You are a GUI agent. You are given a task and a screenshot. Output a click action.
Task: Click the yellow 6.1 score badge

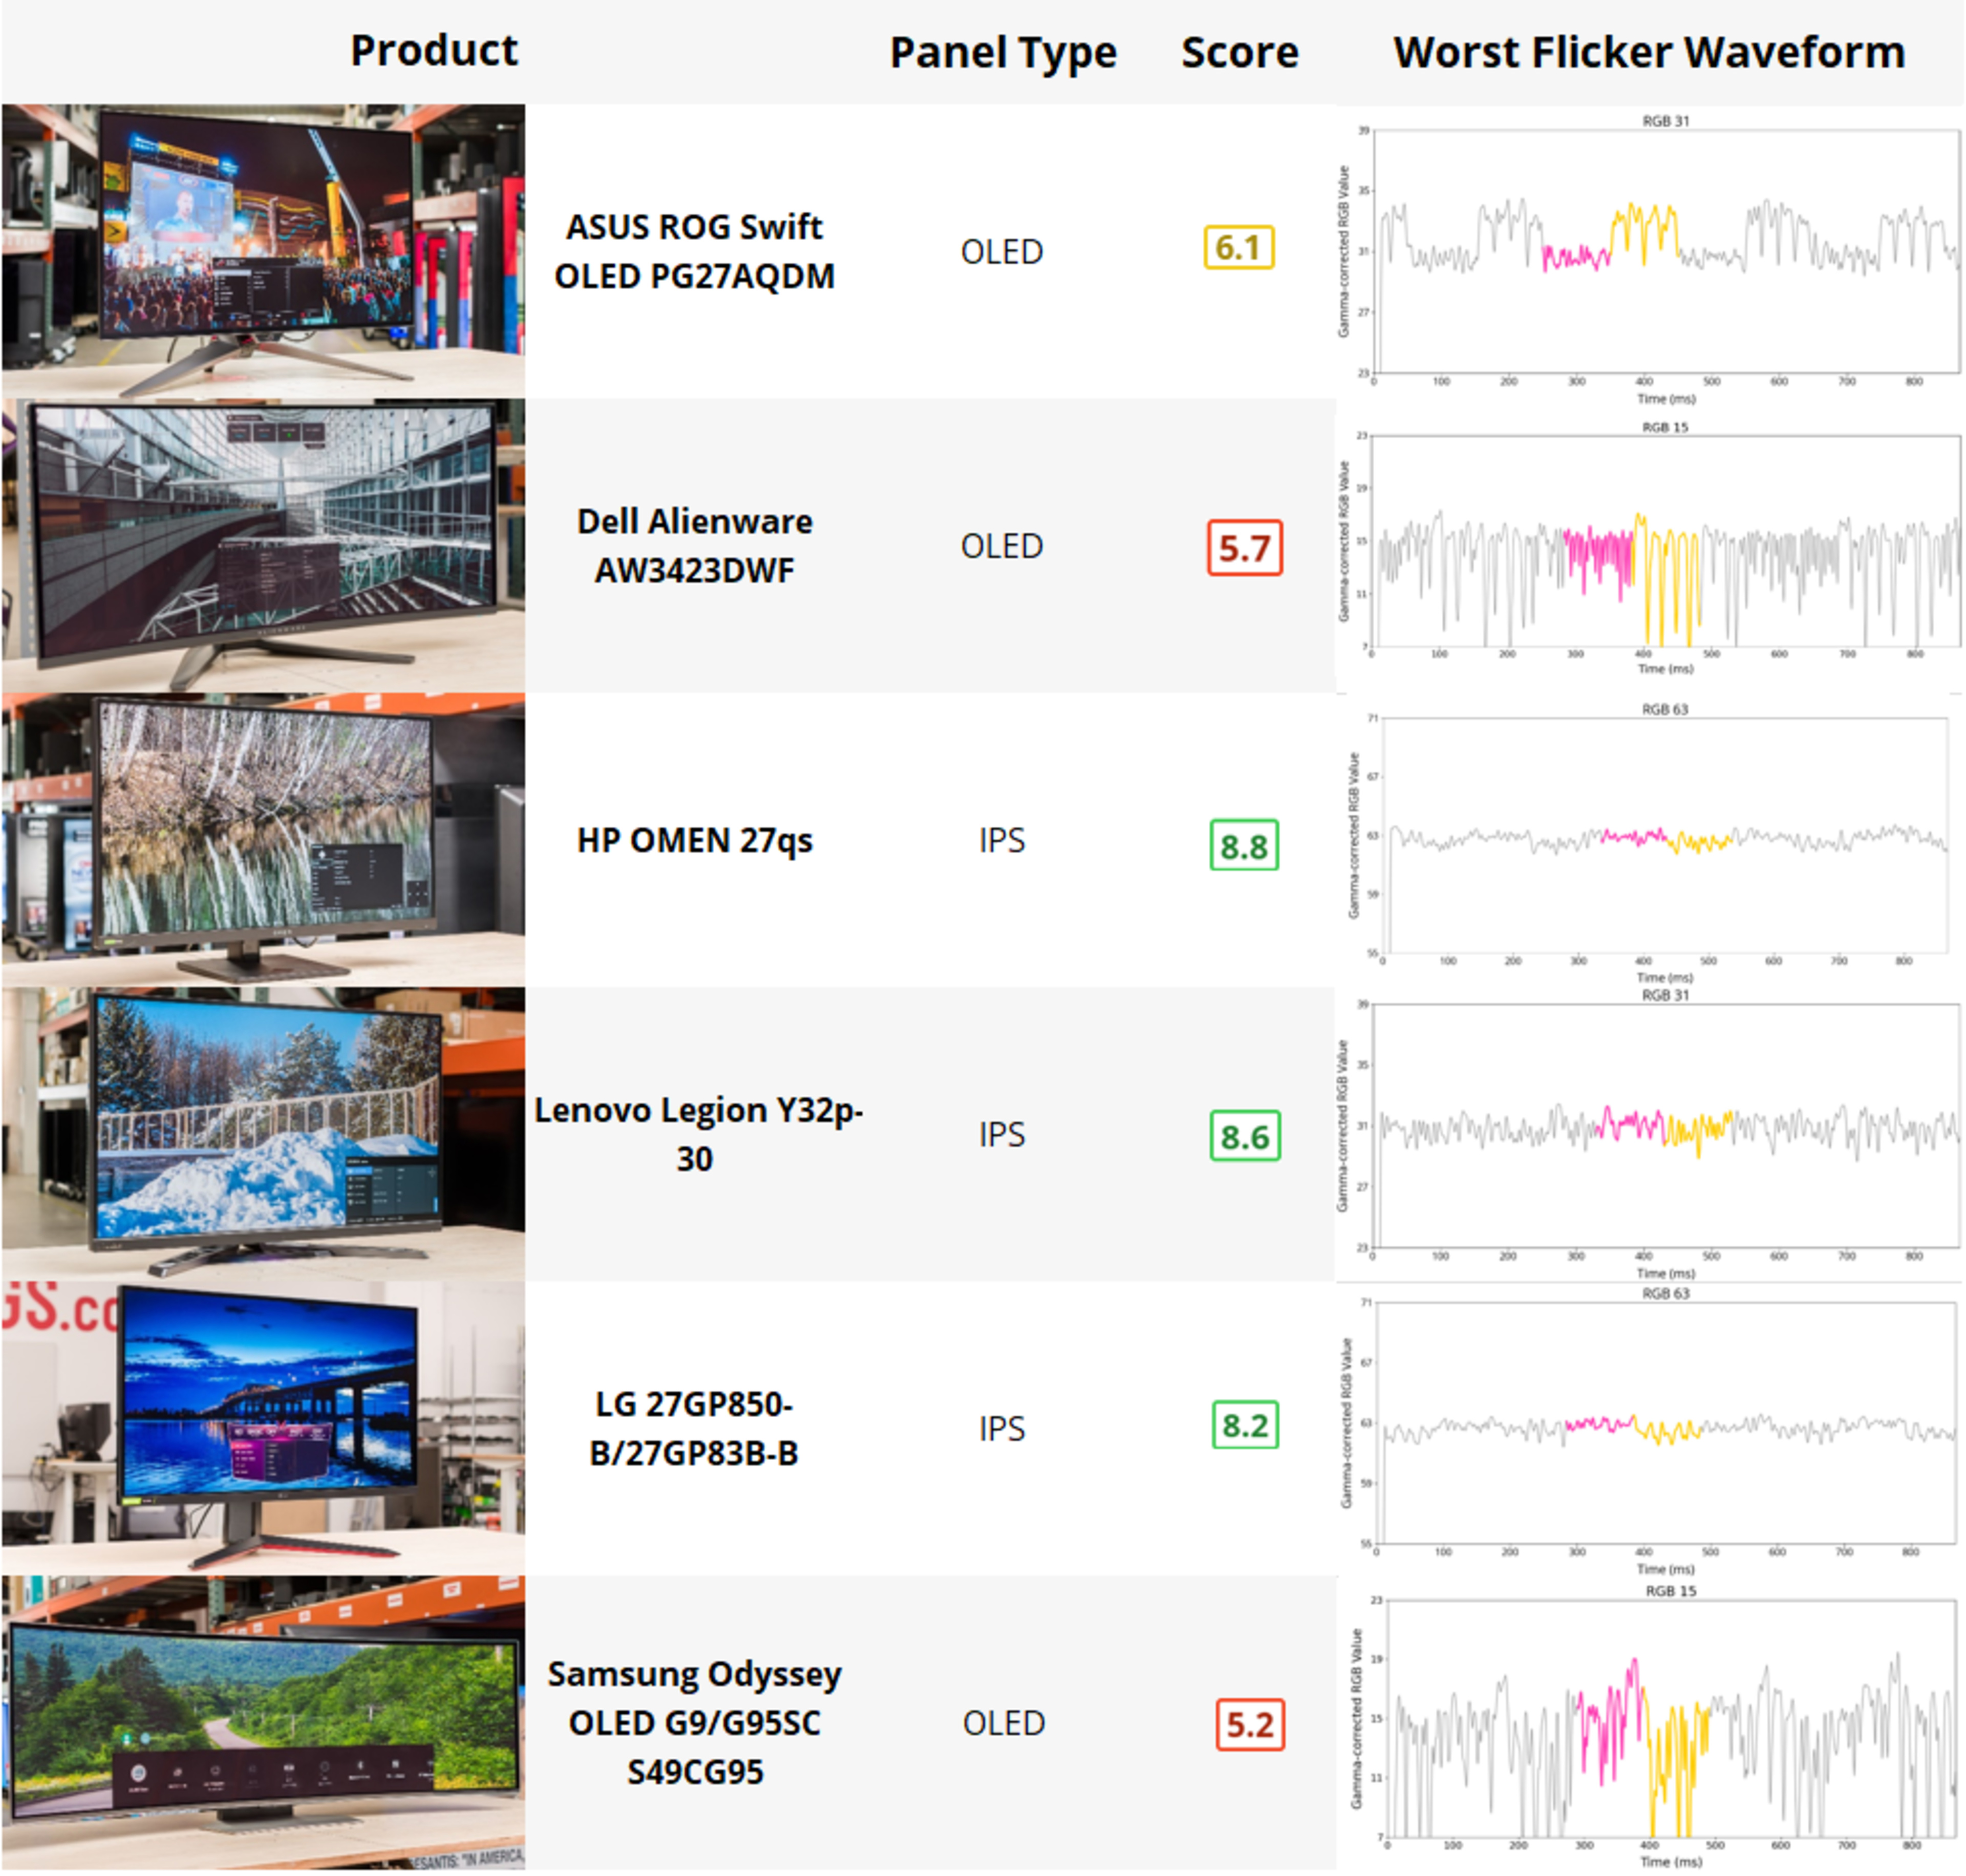click(x=1238, y=247)
